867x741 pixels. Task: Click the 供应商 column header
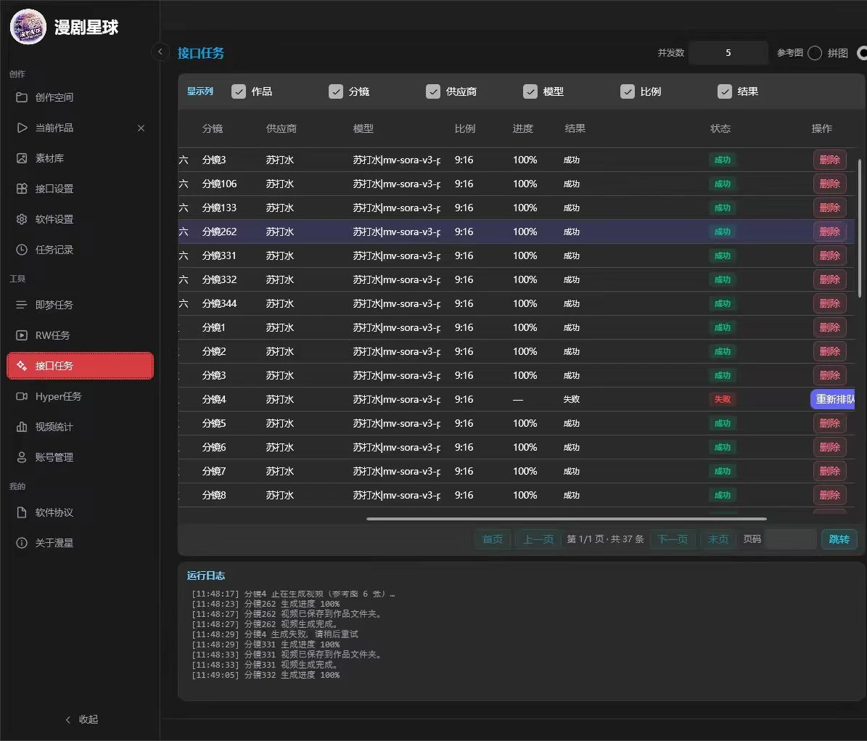(x=281, y=128)
